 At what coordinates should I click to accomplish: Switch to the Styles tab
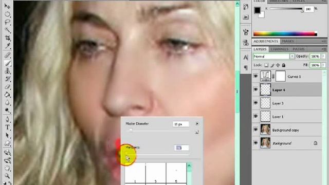pos(298,1)
